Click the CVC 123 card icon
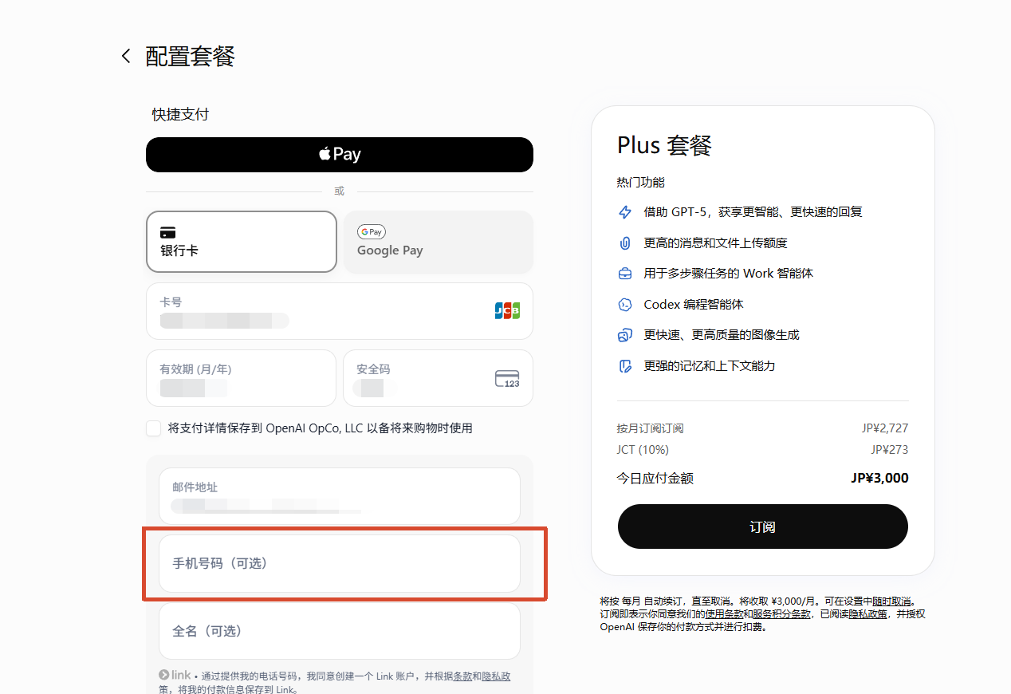1011x694 pixels. (x=507, y=379)
